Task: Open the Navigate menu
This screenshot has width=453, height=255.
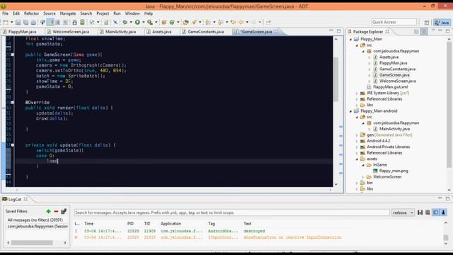Action: point(68,13)
